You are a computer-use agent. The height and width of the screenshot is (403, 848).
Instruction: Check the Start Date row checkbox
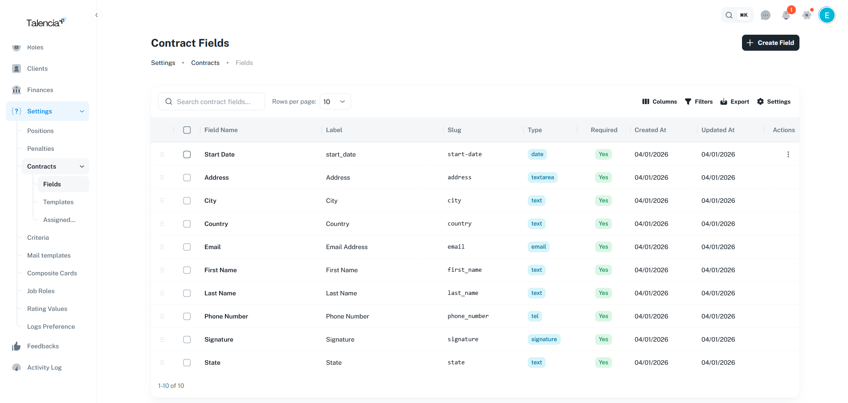click(x=187, y=154)
